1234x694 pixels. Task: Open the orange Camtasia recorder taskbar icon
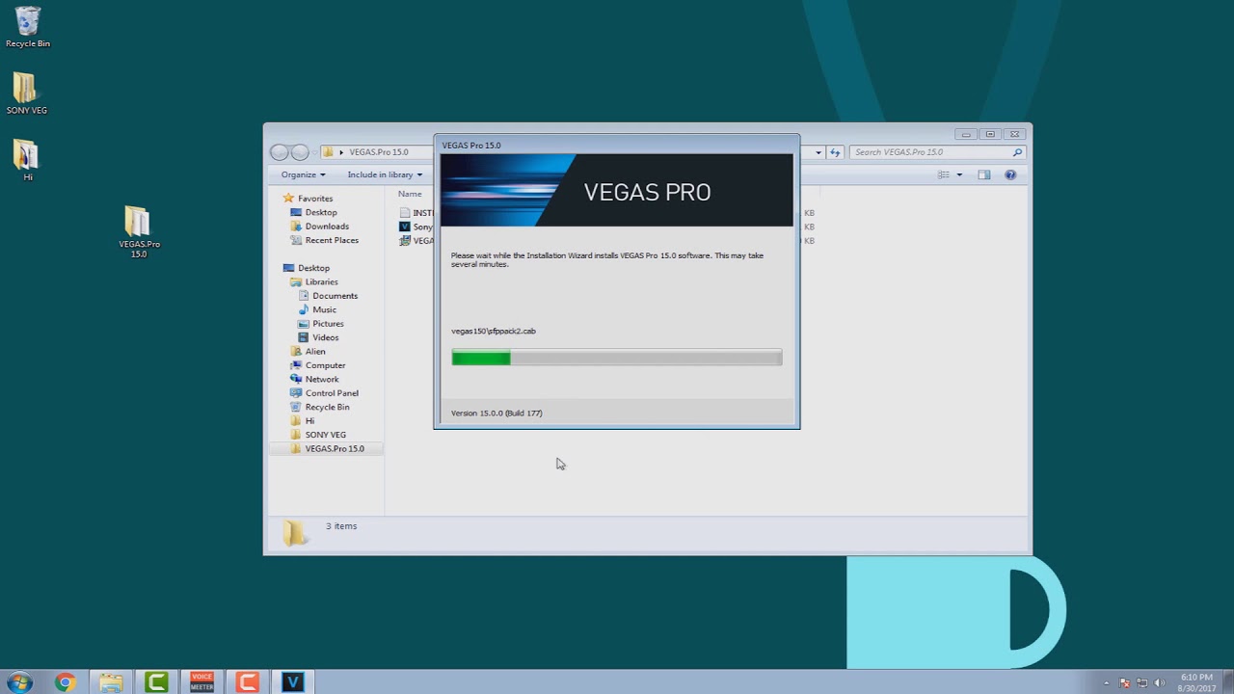[x=248, y=682]
